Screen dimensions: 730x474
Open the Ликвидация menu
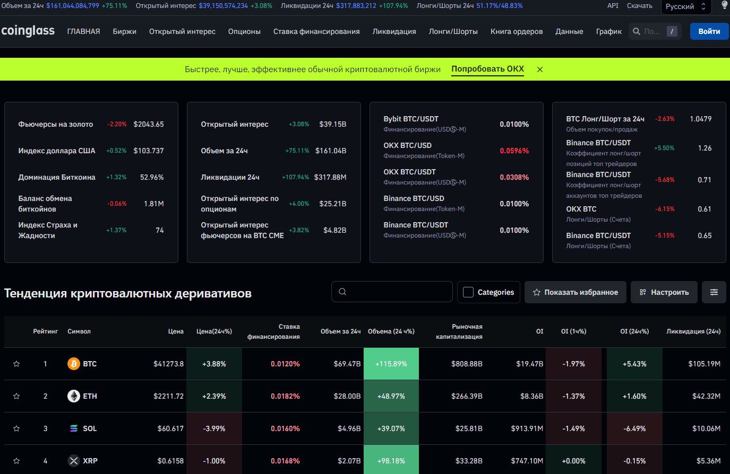[394, 31]
